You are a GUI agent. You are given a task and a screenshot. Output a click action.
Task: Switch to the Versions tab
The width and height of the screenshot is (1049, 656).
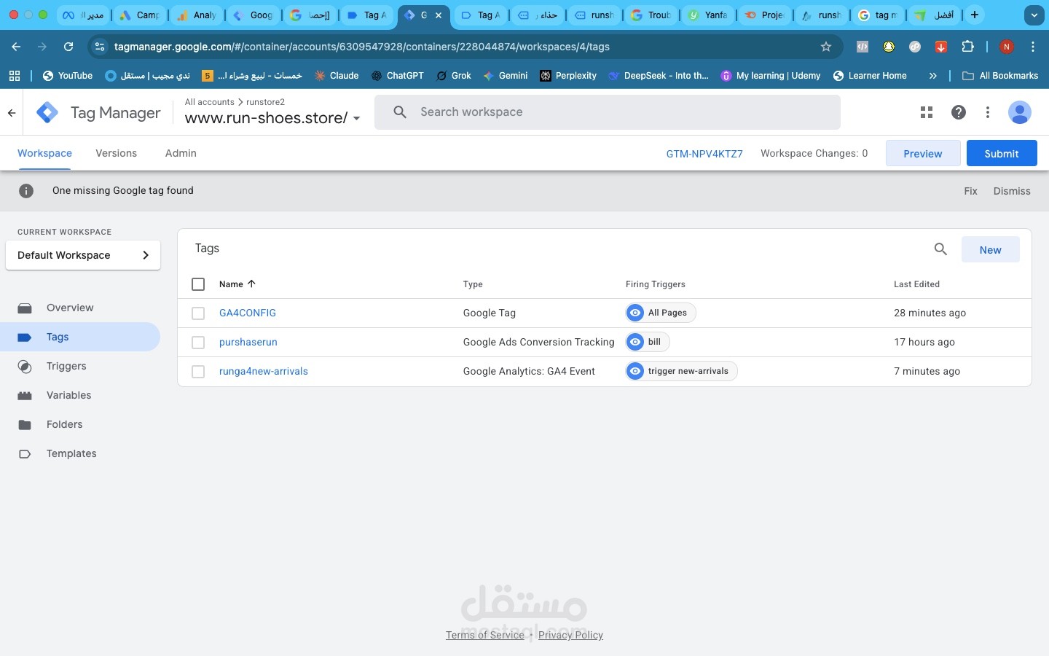click(116, 153)
